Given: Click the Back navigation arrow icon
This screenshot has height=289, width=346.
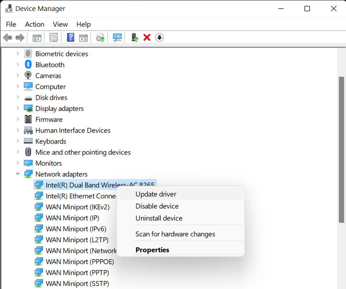Looking at the screenshot, I should tap(8, 37).
